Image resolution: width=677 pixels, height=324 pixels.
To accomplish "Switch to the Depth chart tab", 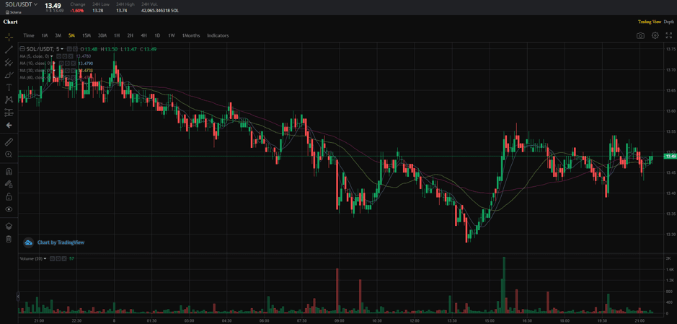I will coord(669,22).
